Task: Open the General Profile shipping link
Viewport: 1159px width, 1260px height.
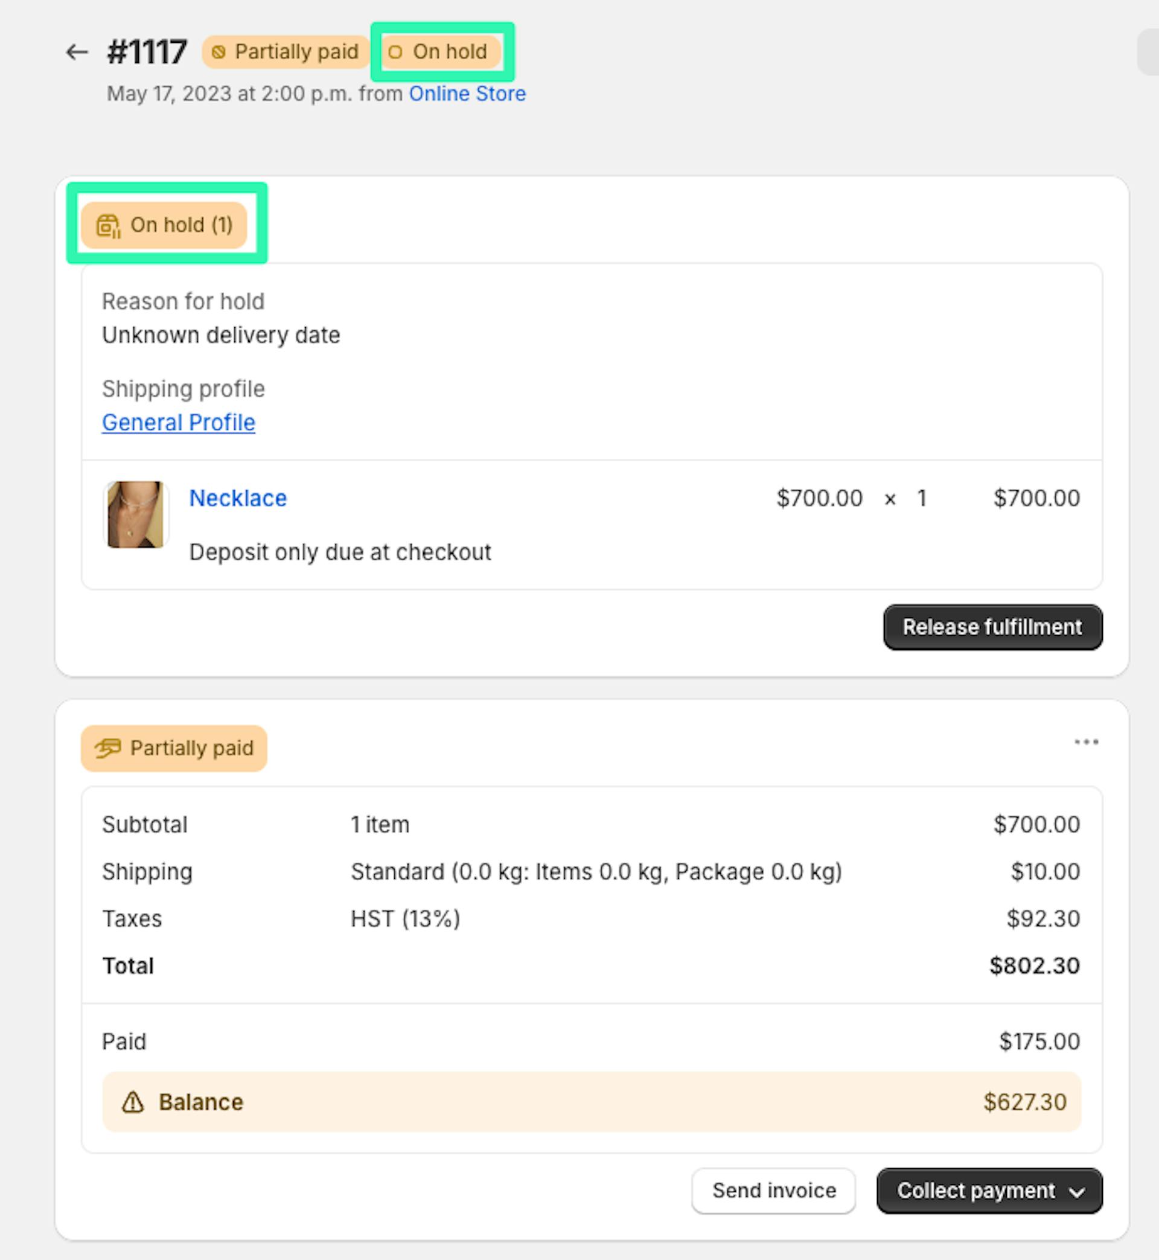Action: click(179, 423)
